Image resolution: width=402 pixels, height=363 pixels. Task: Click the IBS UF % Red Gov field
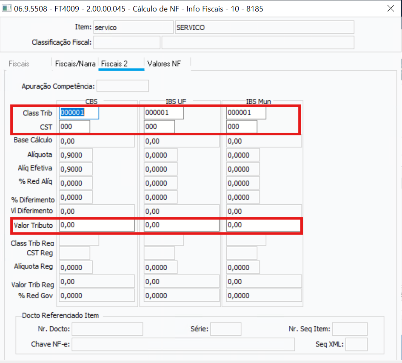pos(182,295)
